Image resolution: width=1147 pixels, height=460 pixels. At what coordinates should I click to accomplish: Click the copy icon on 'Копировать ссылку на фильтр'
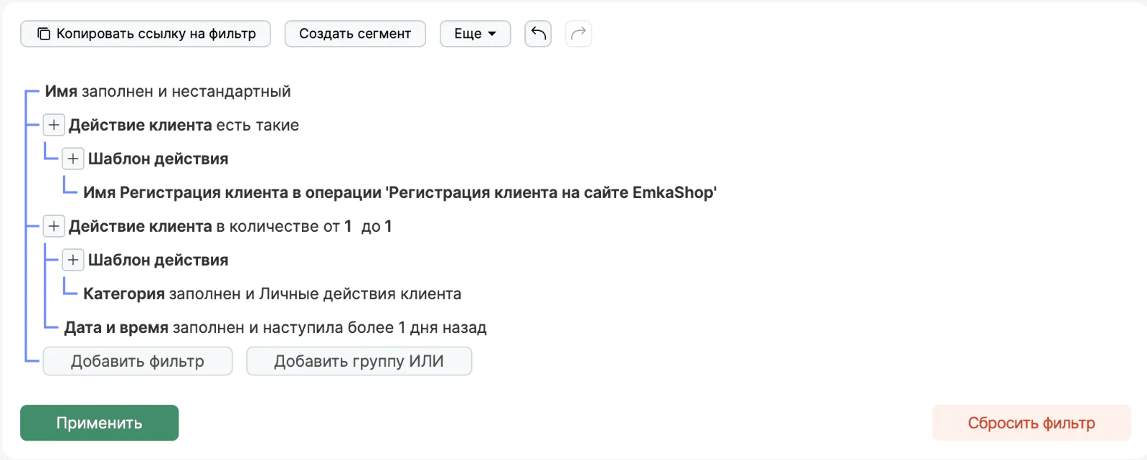[x=43, y=33]
